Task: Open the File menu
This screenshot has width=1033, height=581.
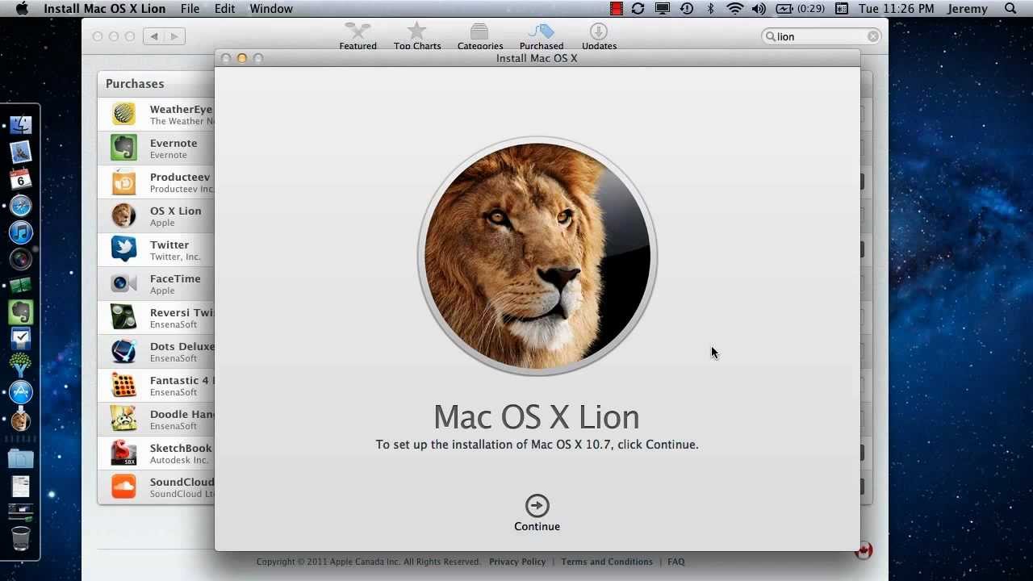Action: tap(190, 9)
